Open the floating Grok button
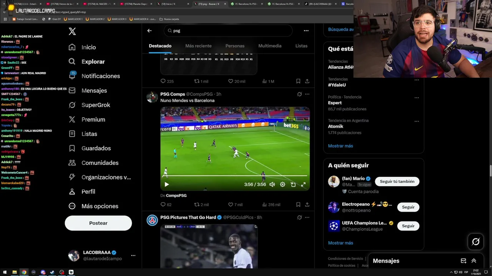492x276 pixels. [476, 242]
